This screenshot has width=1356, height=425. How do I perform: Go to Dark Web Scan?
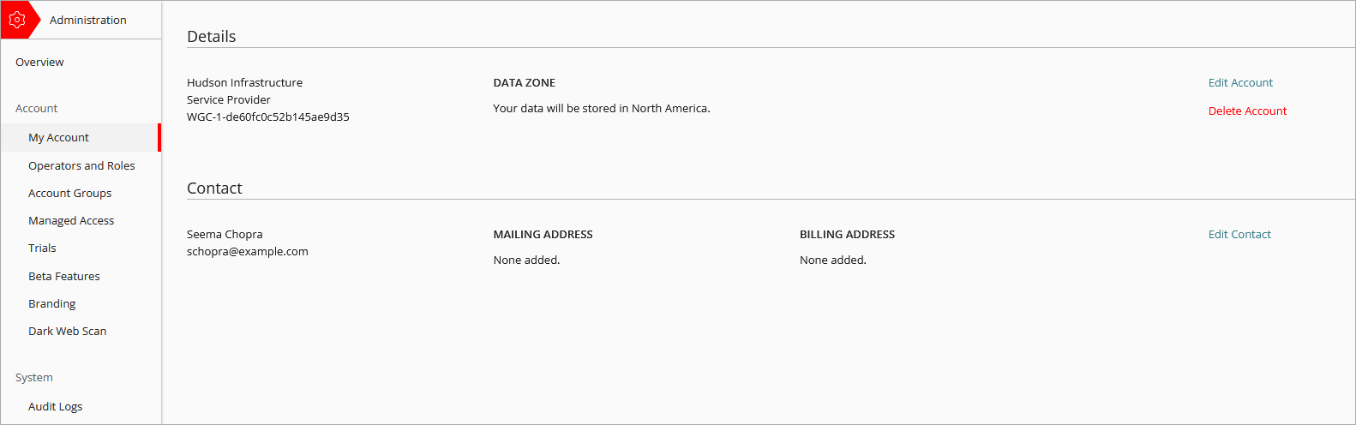click(67, 332)
